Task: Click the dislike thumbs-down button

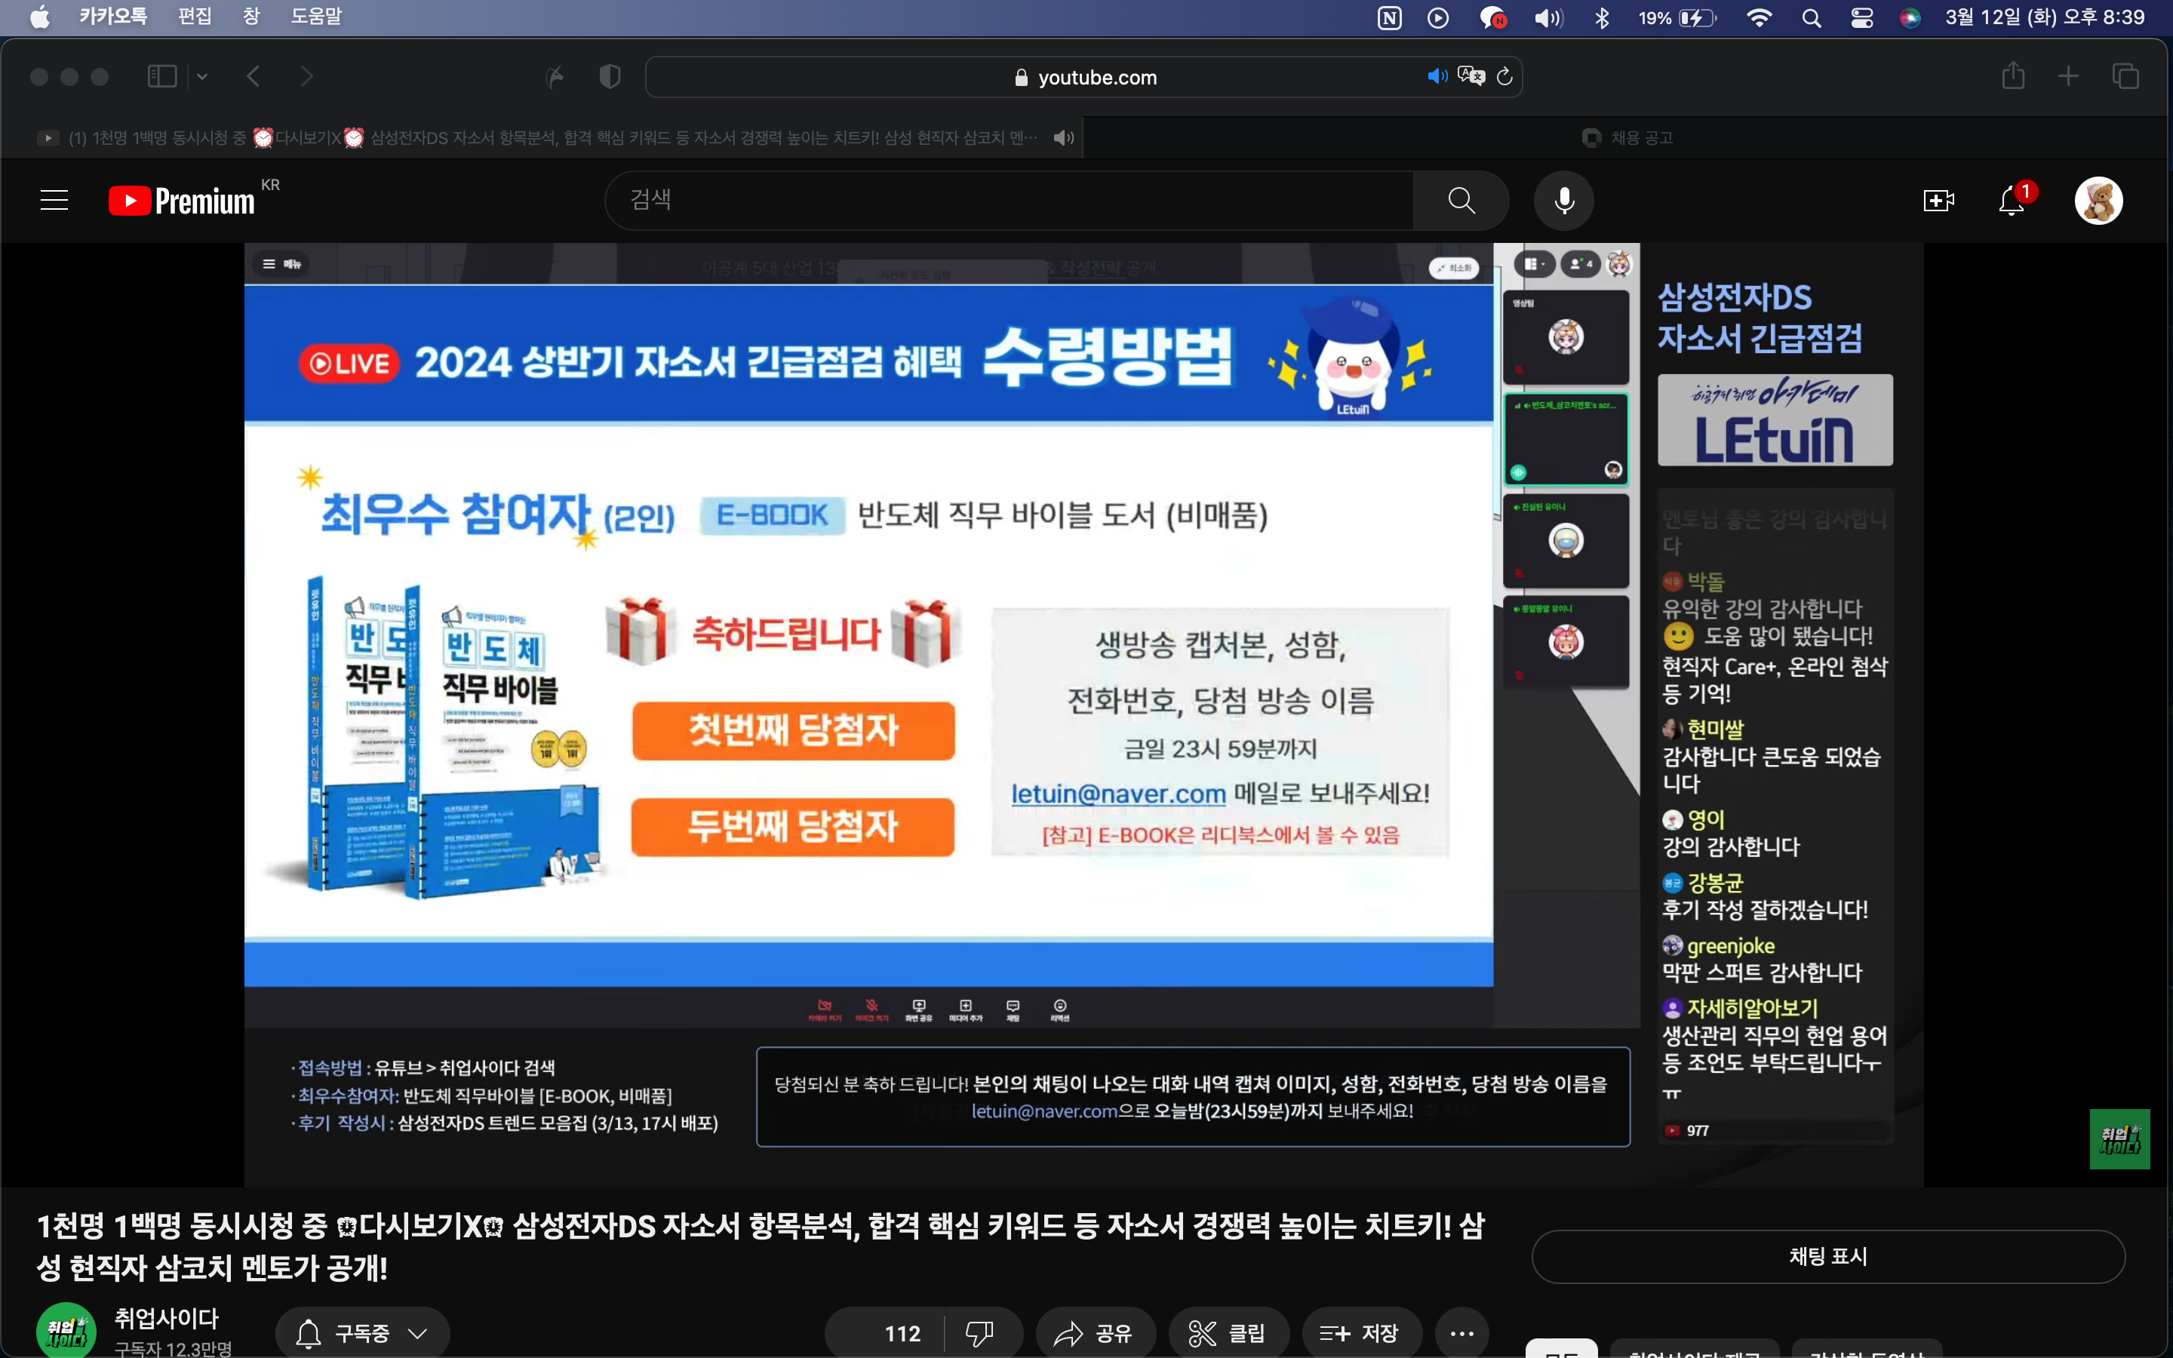Action: tap(979, 1333)
